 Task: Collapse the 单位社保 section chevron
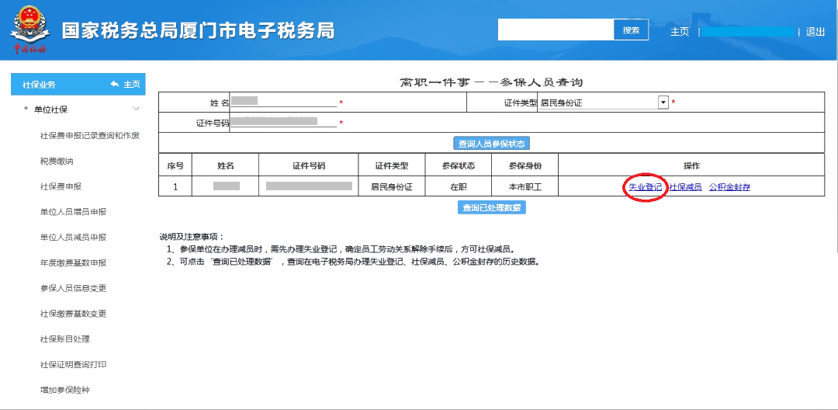click(136, 109)
